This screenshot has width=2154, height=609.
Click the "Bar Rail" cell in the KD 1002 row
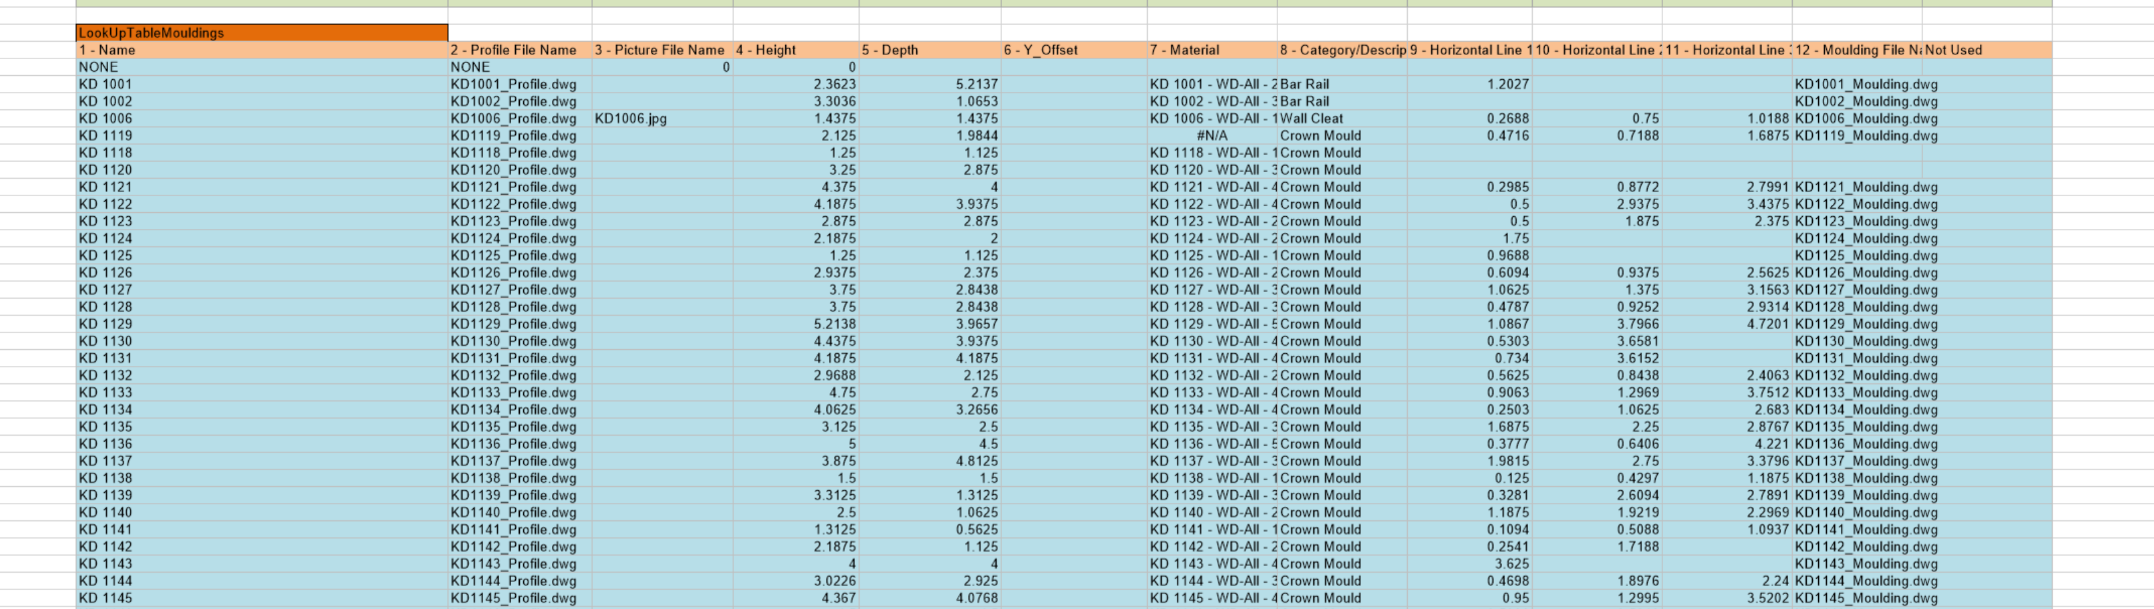pyautogui.click(x=1342, y=101)
